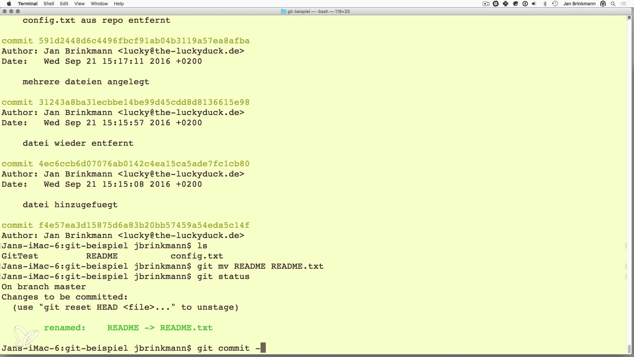Image resolution: width=634 pixels, height=357 pixels.
Task: Click the green zoom window button
Action: [18, 11]
